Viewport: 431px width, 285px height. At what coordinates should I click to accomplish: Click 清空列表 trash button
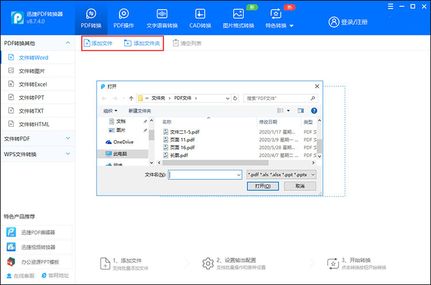pyautogui.click(x=187, y=43)
